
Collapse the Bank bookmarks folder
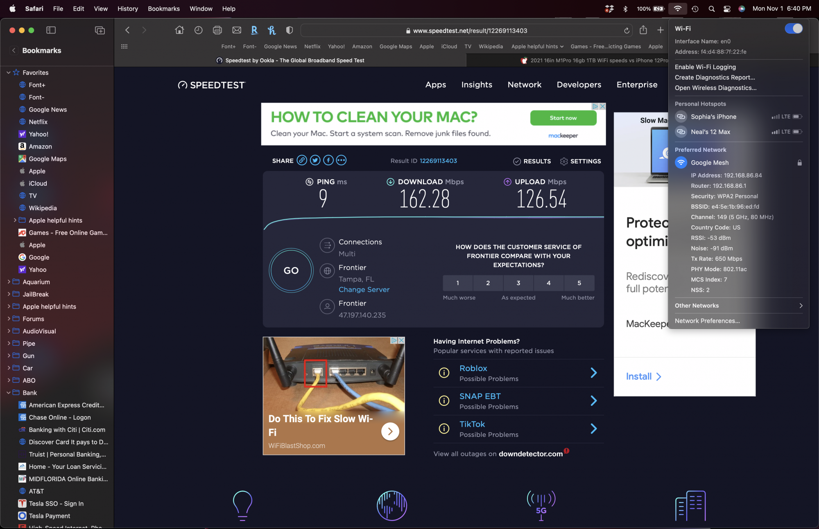click(x=9, y=392)
